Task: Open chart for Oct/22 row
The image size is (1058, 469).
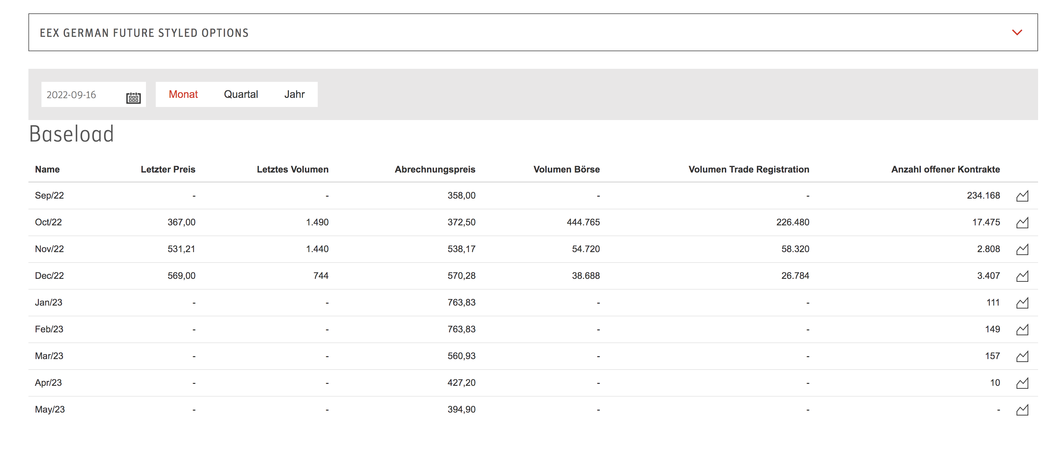Action: 1022,222
